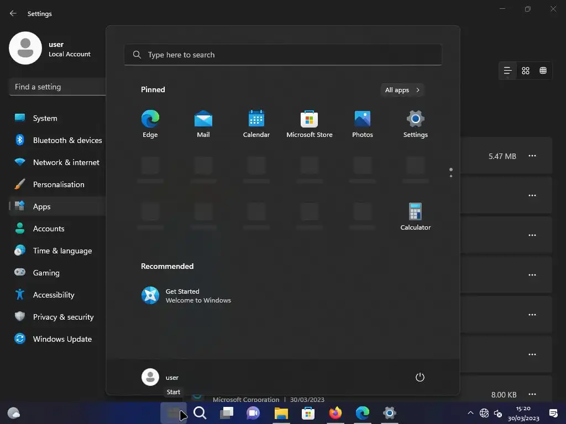Image resolution: width=566 pixels, height=424 pixels.
Task: Open Accessibility settings
Action: pyautogui.click(x=57, y=295)
